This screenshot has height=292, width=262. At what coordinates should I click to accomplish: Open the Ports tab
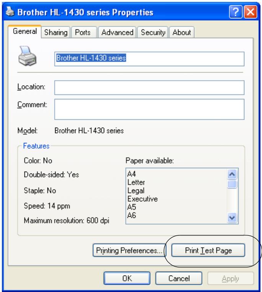coord(84,32)
